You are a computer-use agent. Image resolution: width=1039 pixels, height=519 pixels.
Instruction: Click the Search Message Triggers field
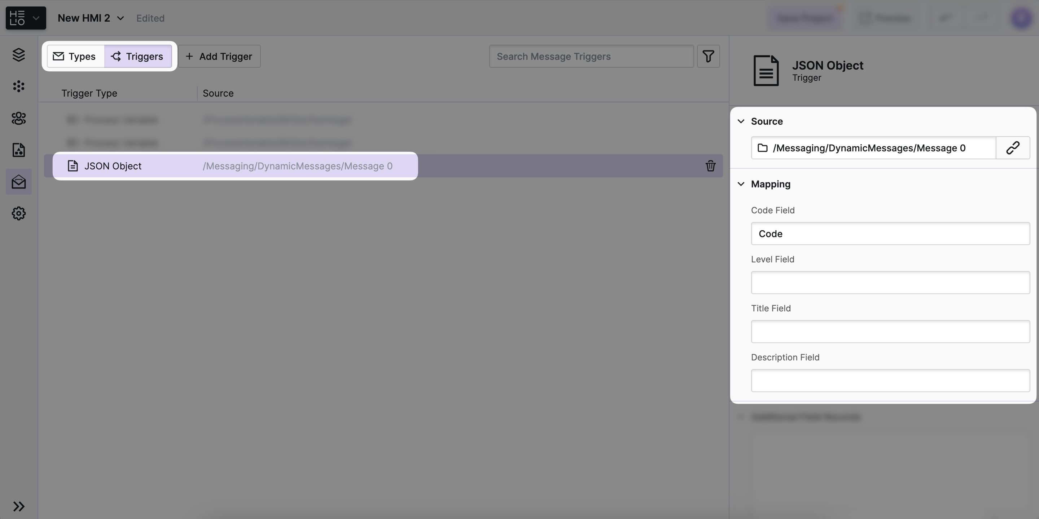point(591,57)
